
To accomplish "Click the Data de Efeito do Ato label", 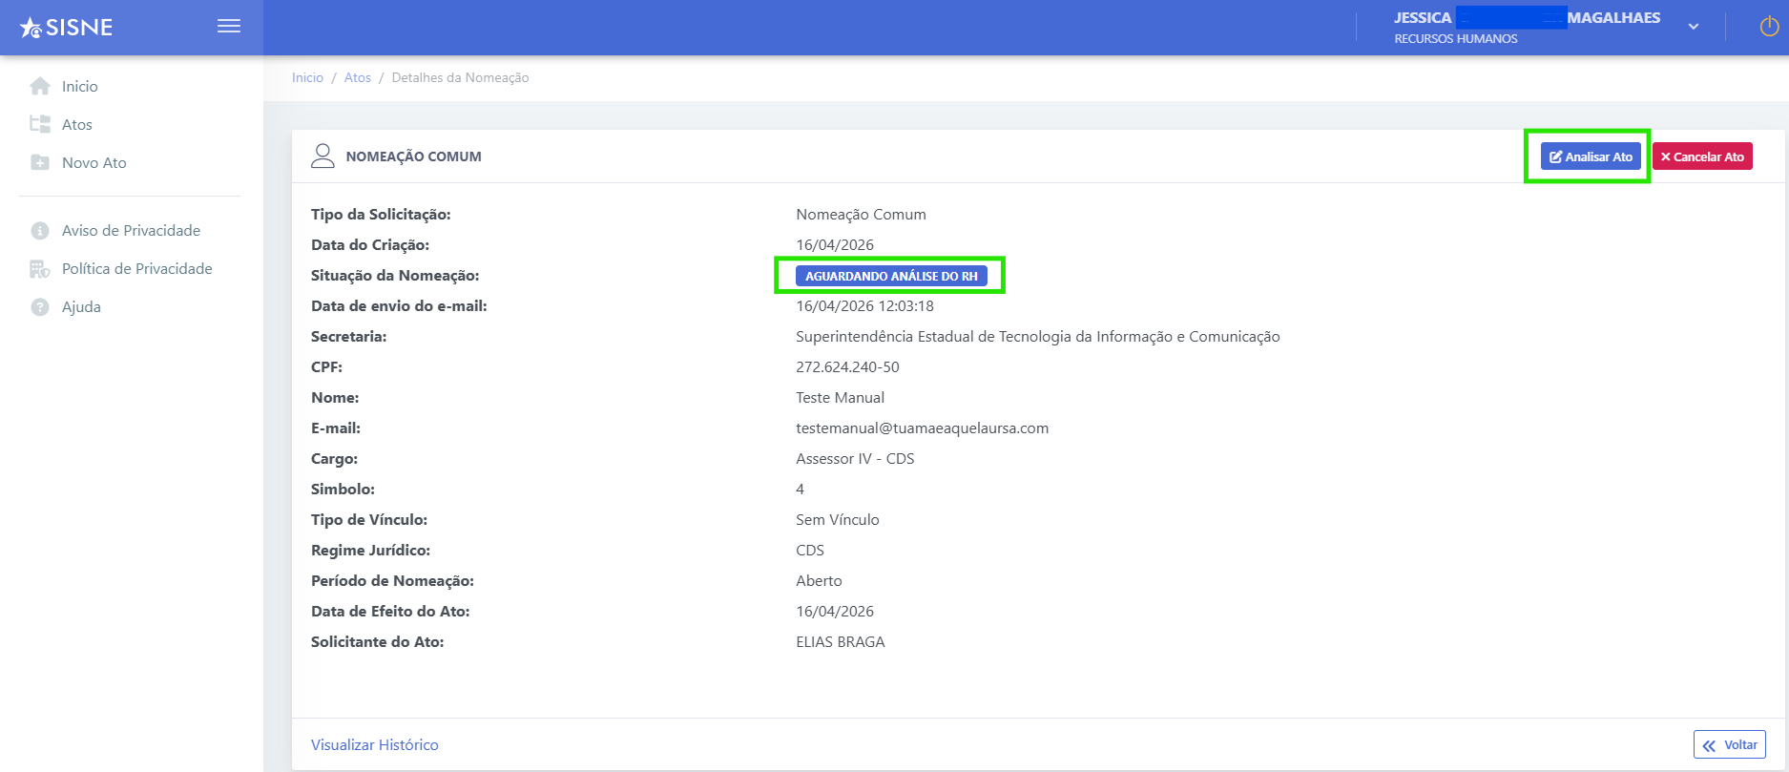I will click(390, 611).
